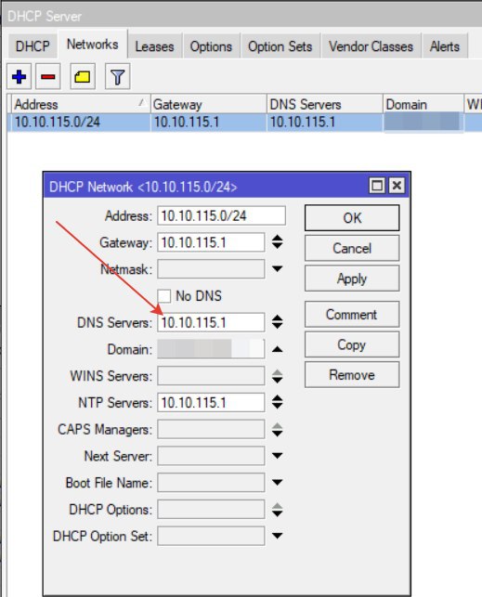482x597 pixels.
Task: Click the blurred Domain input field
Action: point(211,349)
